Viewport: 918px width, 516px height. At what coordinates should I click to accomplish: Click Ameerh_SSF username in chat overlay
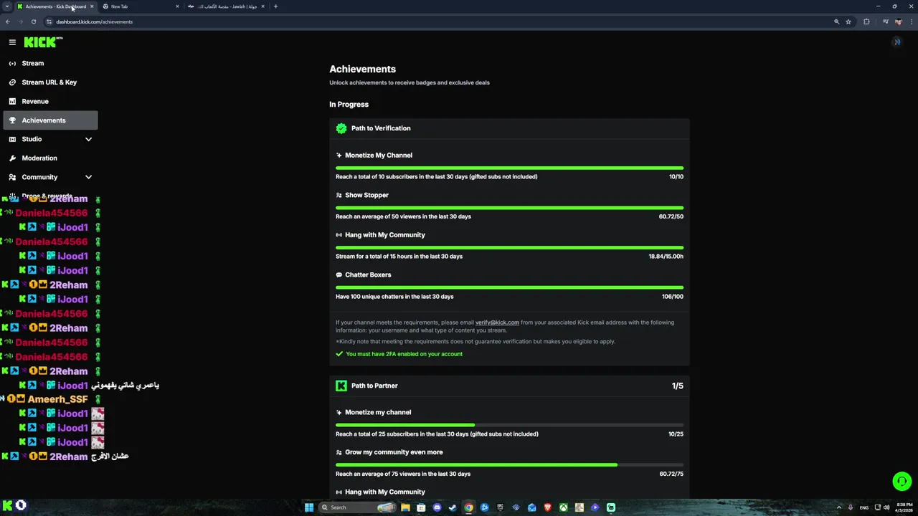[57, 399]
